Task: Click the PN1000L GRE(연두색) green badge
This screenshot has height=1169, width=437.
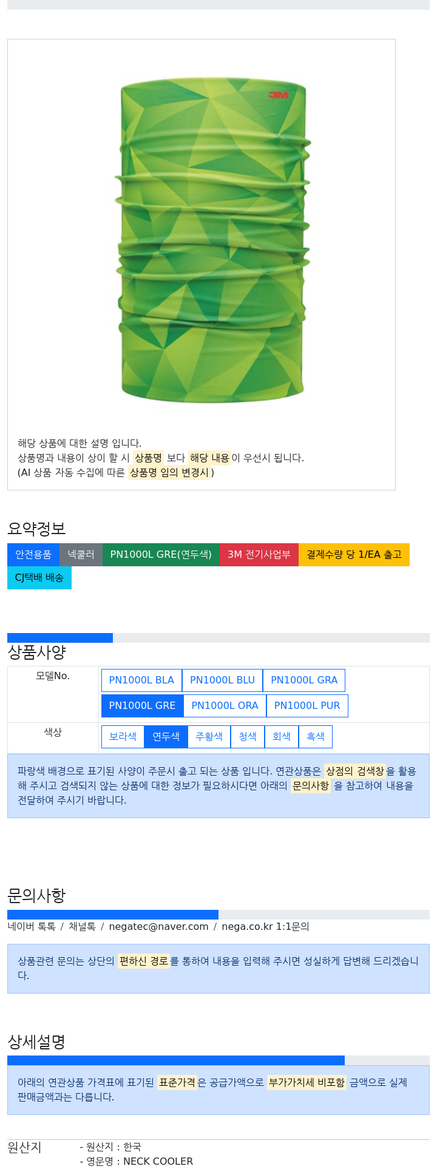Action: [161, 555]
